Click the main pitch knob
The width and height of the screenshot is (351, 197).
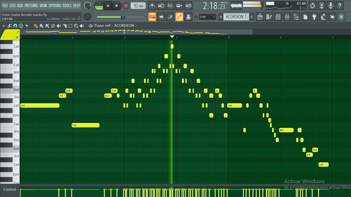click(x=87, y=17)
